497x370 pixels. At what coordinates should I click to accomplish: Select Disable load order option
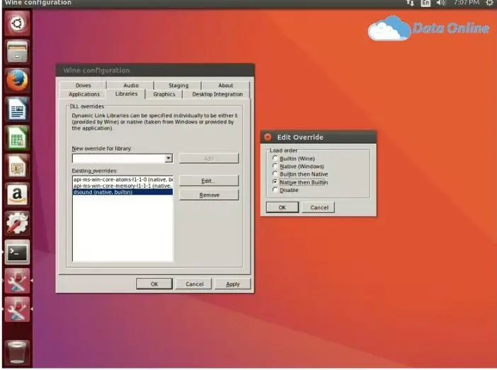(285, 190)
